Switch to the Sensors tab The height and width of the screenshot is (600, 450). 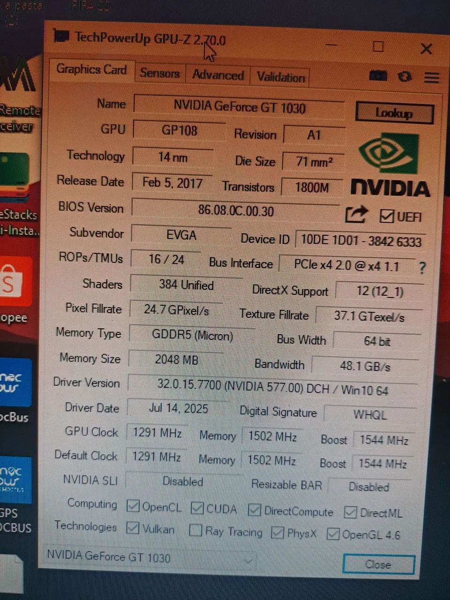pos(160,74)
